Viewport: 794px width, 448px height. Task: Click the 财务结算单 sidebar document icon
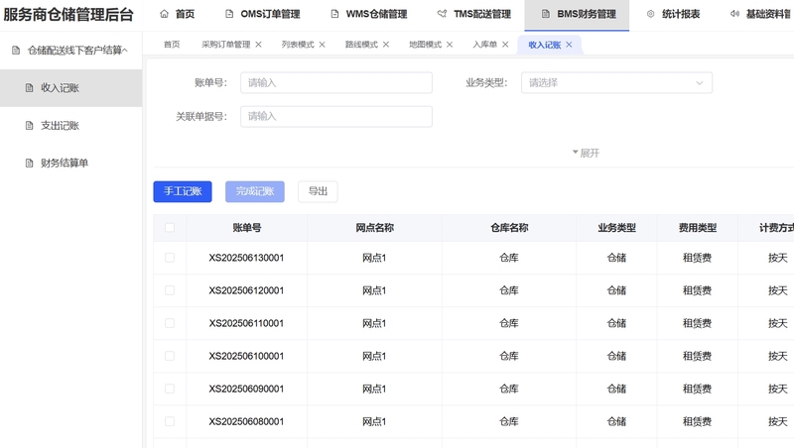point(30,163)
